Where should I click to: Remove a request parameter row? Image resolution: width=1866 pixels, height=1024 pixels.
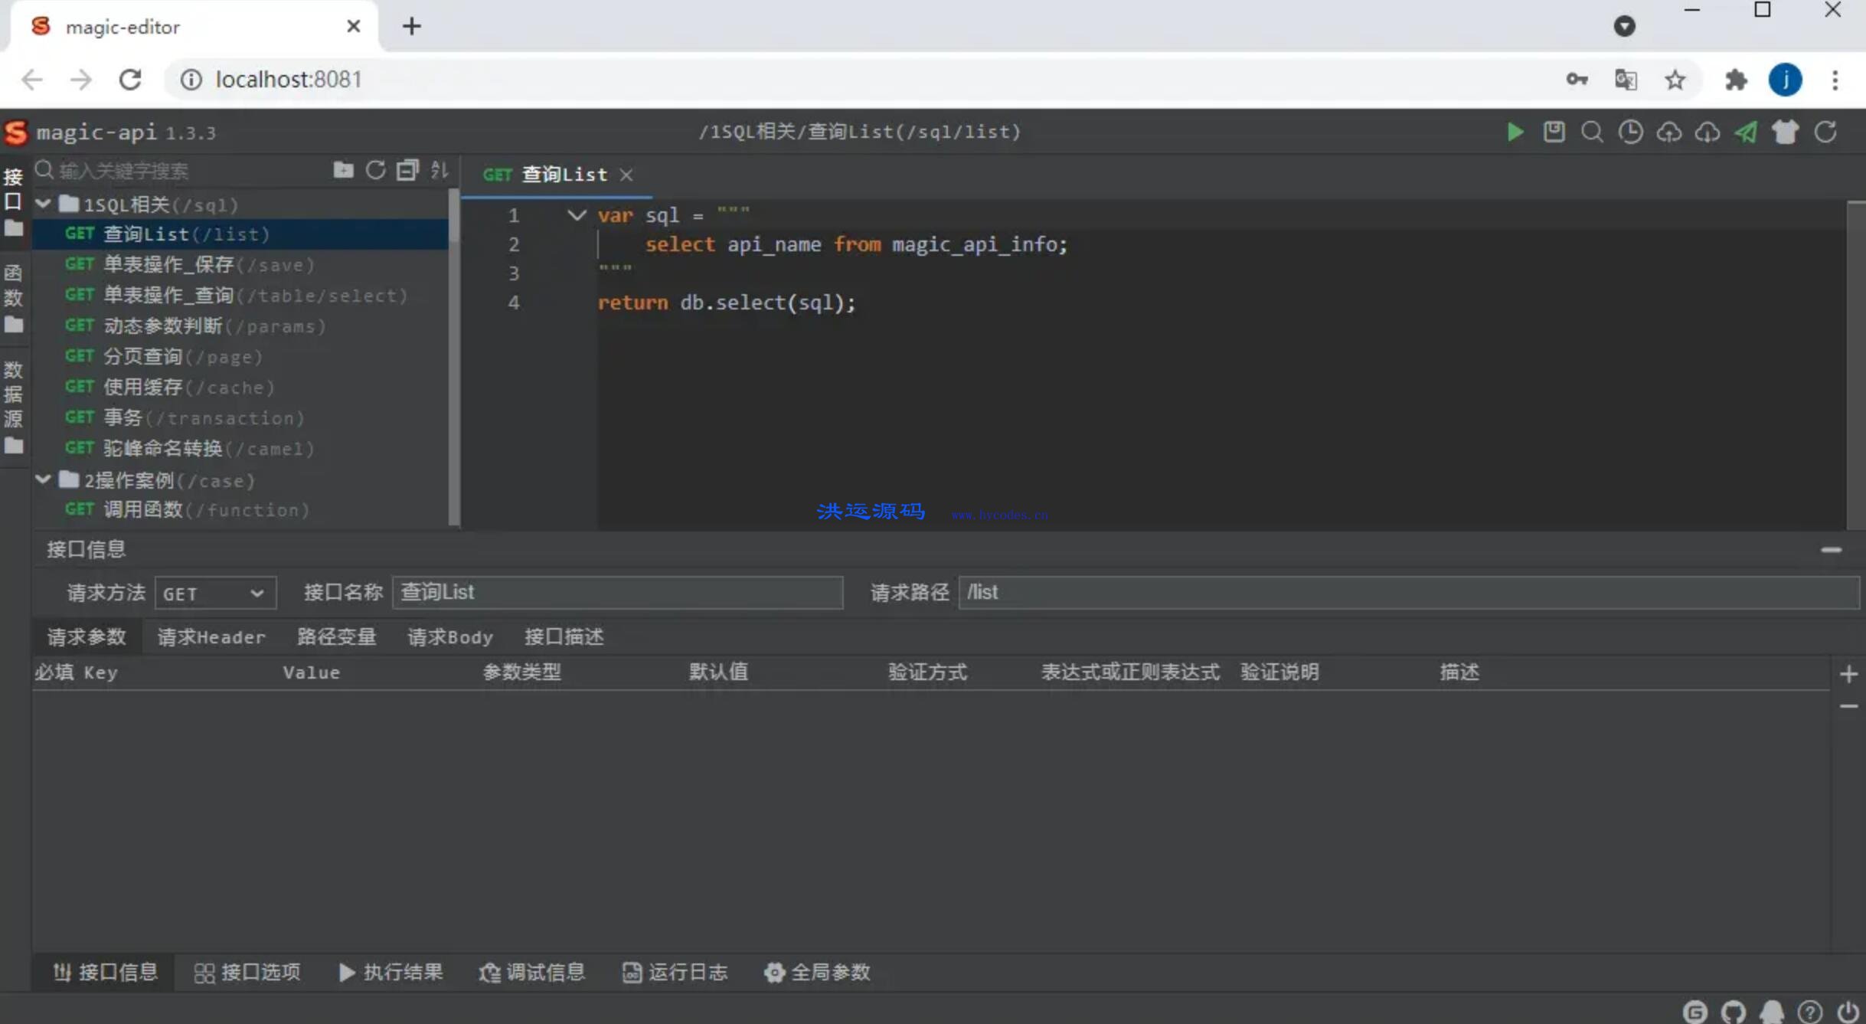[x=1848, y=706]
